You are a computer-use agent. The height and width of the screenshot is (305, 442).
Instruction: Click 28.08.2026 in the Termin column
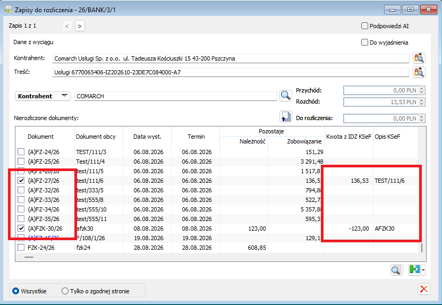pos(197,248)
